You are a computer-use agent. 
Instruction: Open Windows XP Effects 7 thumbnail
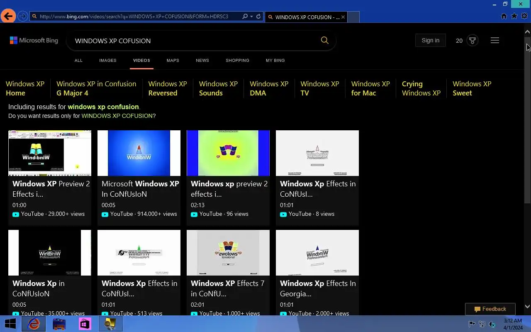click(228, 253)
